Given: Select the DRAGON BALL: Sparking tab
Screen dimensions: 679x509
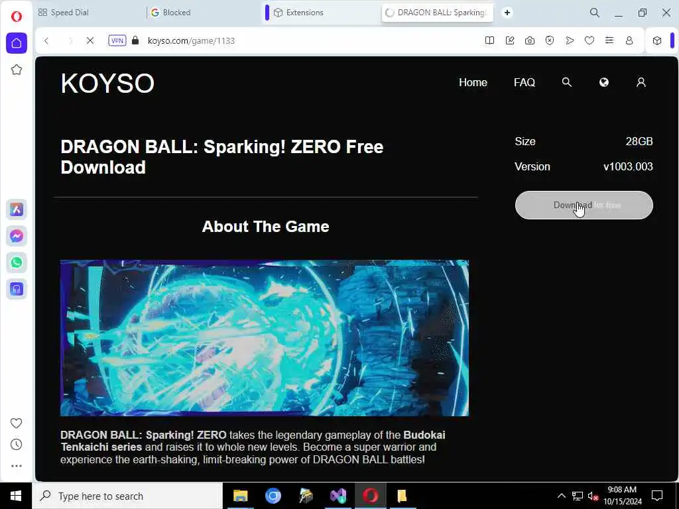Looking at the screenshot, I should [438, 13].
